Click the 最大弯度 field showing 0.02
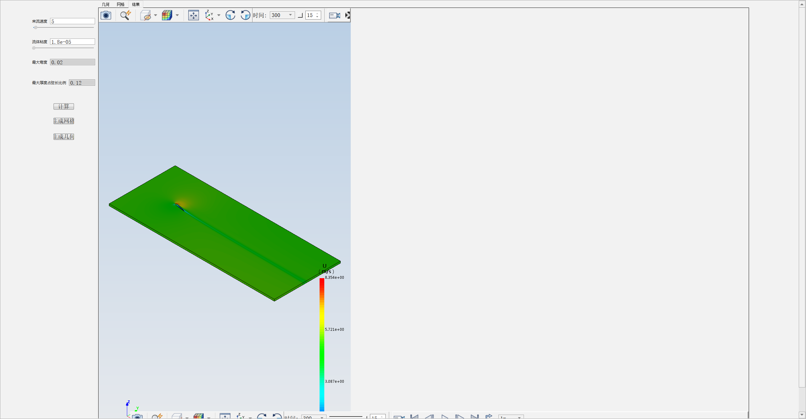Image resolution: width=806 pixels, height=419 pixels. pos(72,62)
